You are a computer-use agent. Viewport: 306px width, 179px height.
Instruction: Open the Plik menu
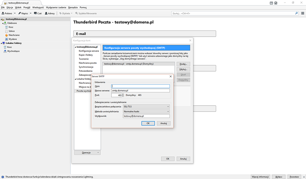point(3,7)
